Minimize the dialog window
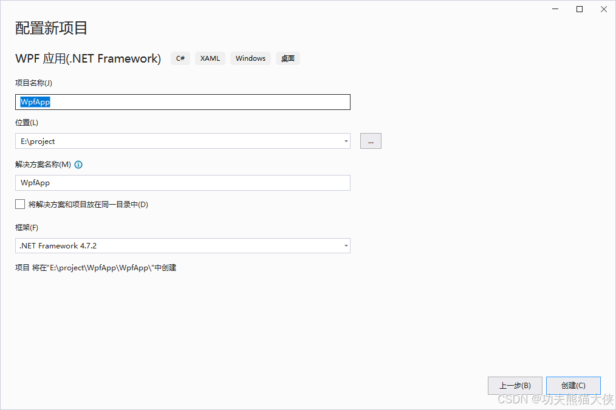Viewport: 616px width, 410px height. (x=555, y=9)
